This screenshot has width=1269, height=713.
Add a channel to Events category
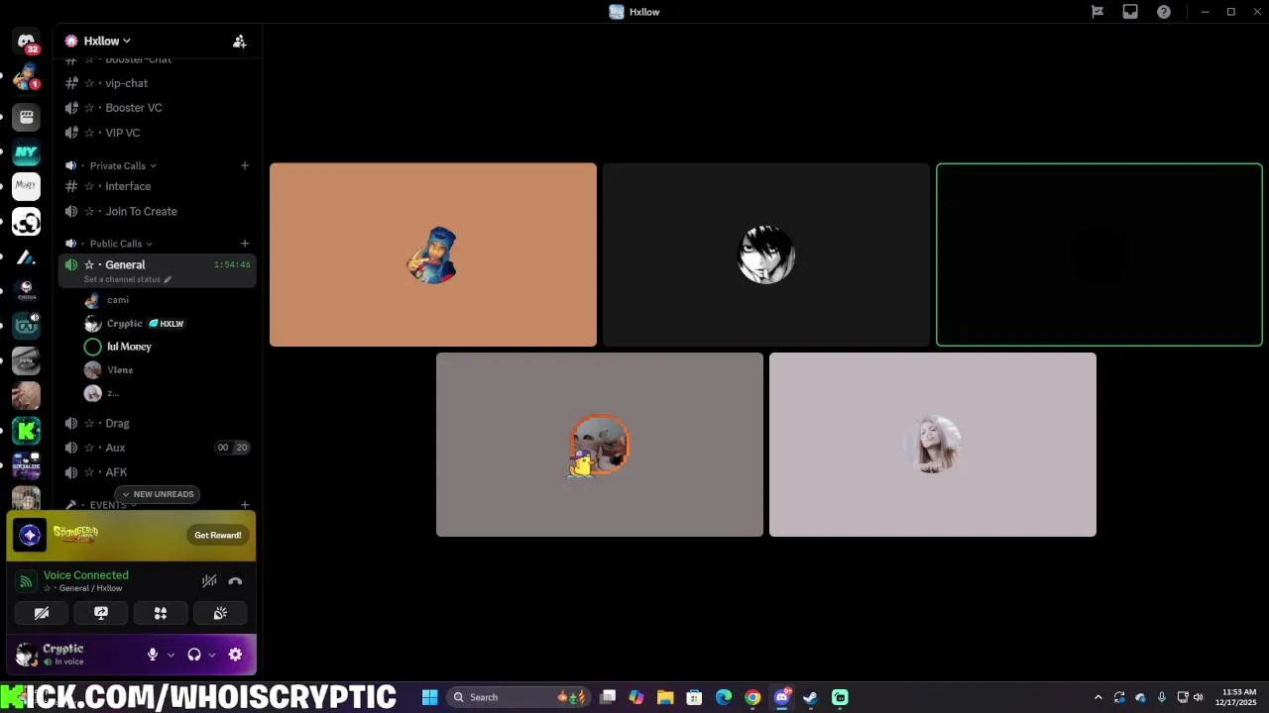click(245, 505)
